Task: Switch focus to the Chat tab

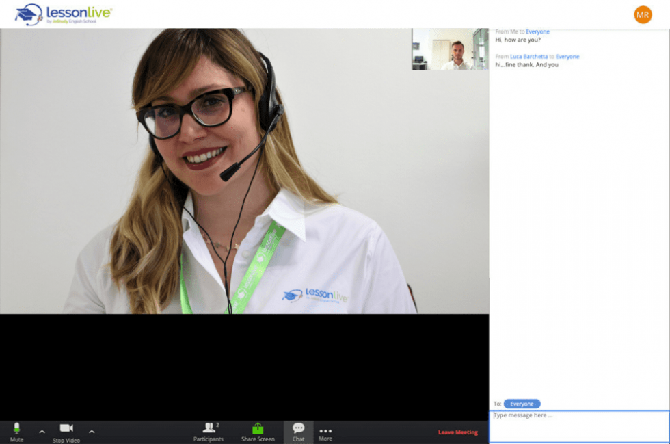Action: pos(299,431)
